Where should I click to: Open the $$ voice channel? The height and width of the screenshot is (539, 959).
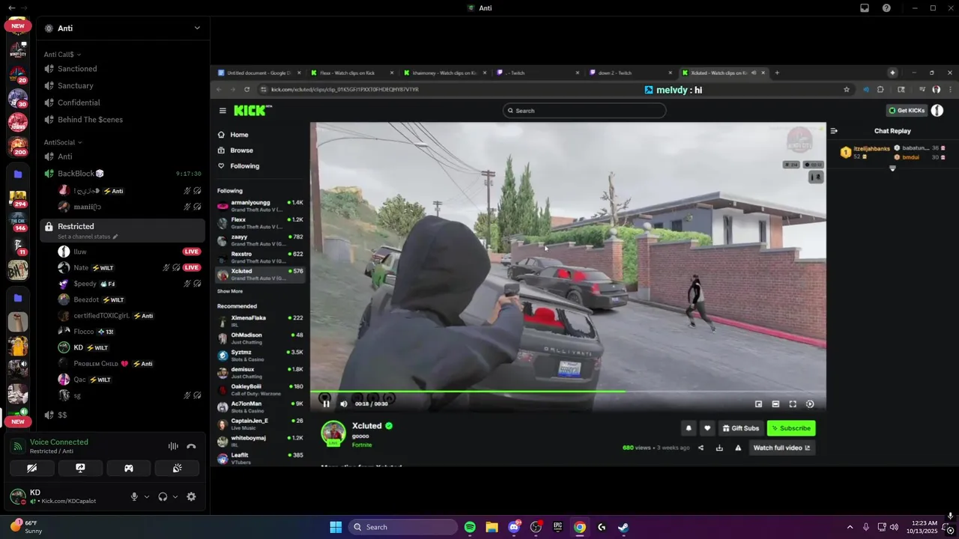(x=122, y=415)
